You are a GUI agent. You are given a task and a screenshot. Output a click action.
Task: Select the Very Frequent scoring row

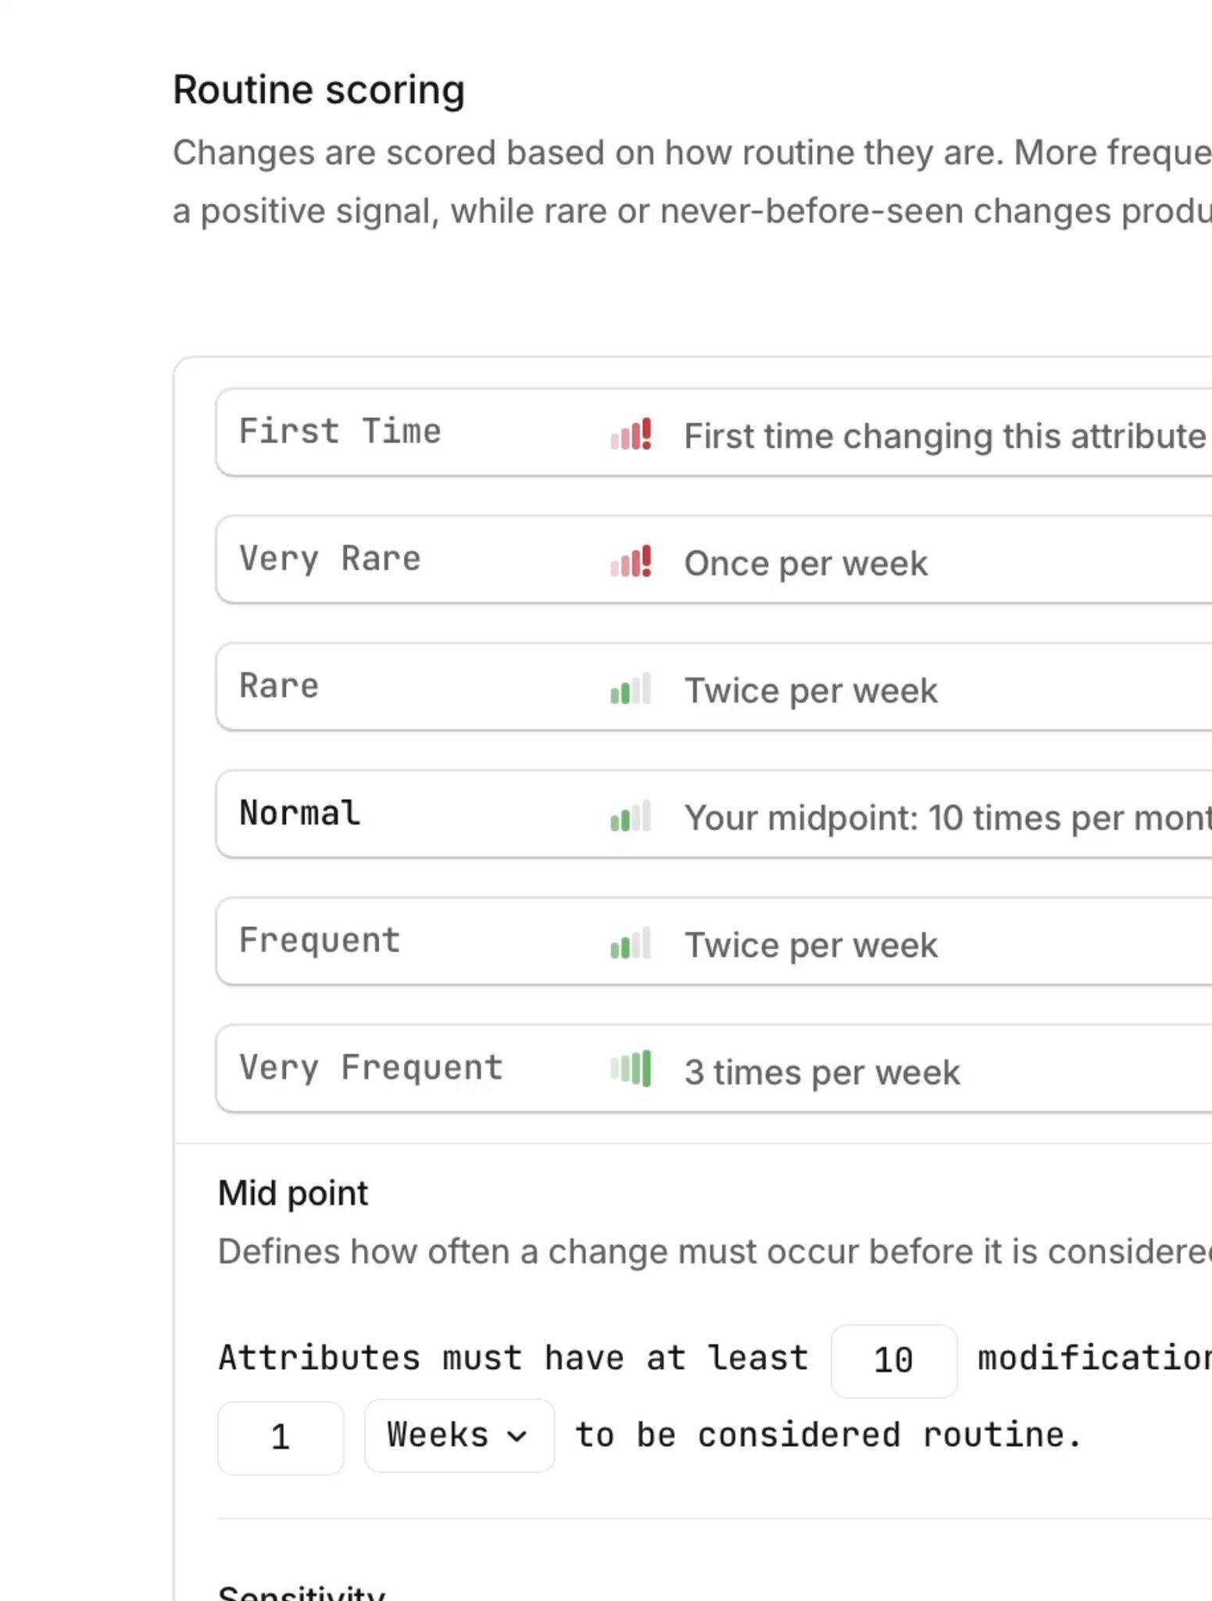pyautogui.click(x=370, y=1068)
